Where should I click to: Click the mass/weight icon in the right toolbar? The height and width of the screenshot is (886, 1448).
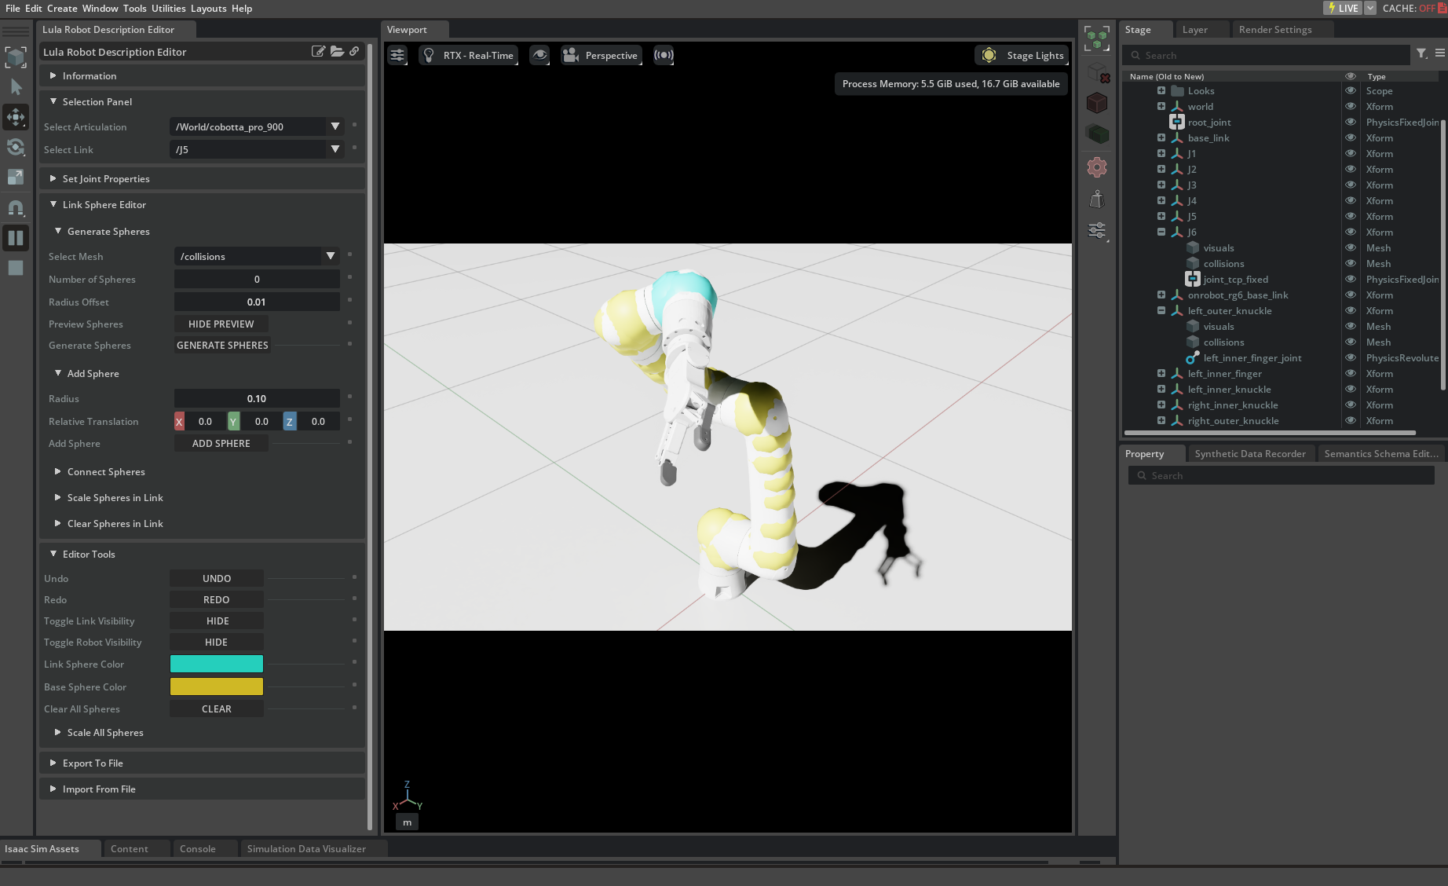(1096, 199)
